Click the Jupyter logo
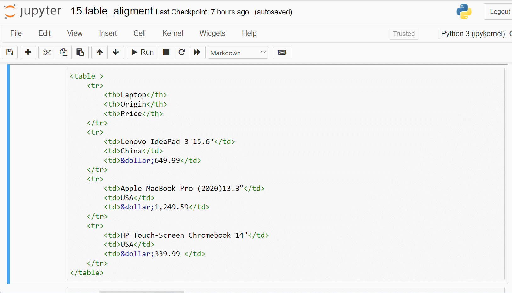Screen dimensions: 512x293 coord(33,12)
